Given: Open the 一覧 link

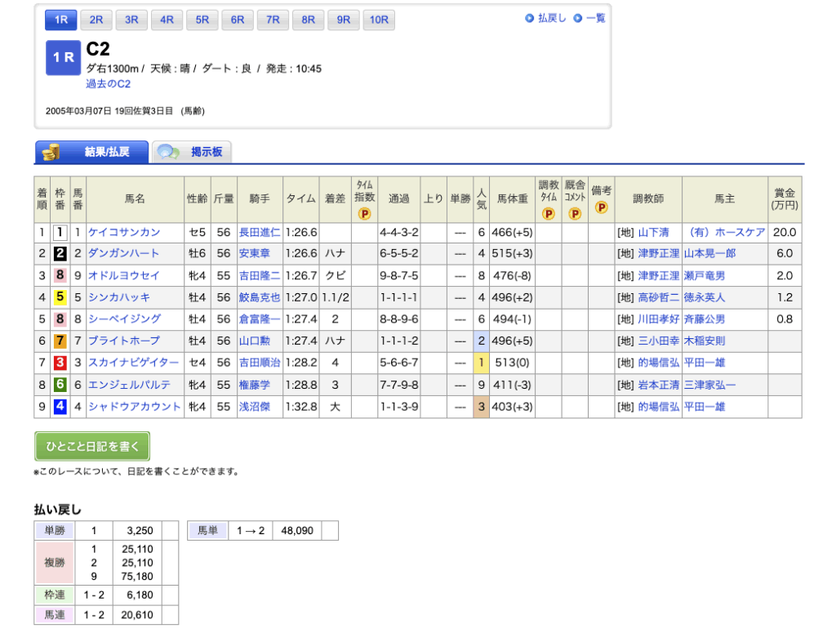Looking at the screenshot, I should 595,18.
